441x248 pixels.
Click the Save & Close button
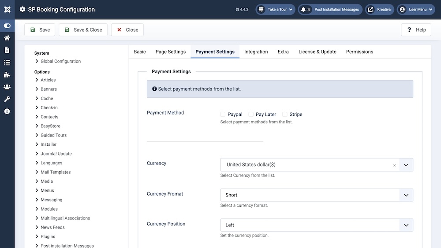point(83,30)
